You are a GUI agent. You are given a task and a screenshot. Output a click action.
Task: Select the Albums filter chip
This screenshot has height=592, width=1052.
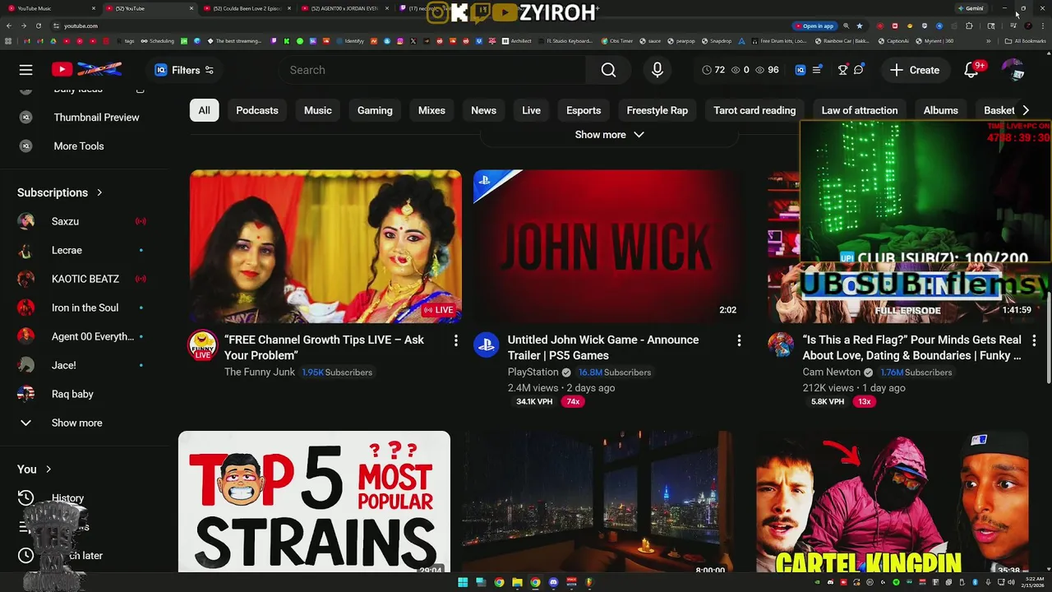pyautogui.click(x=941, y=110)
